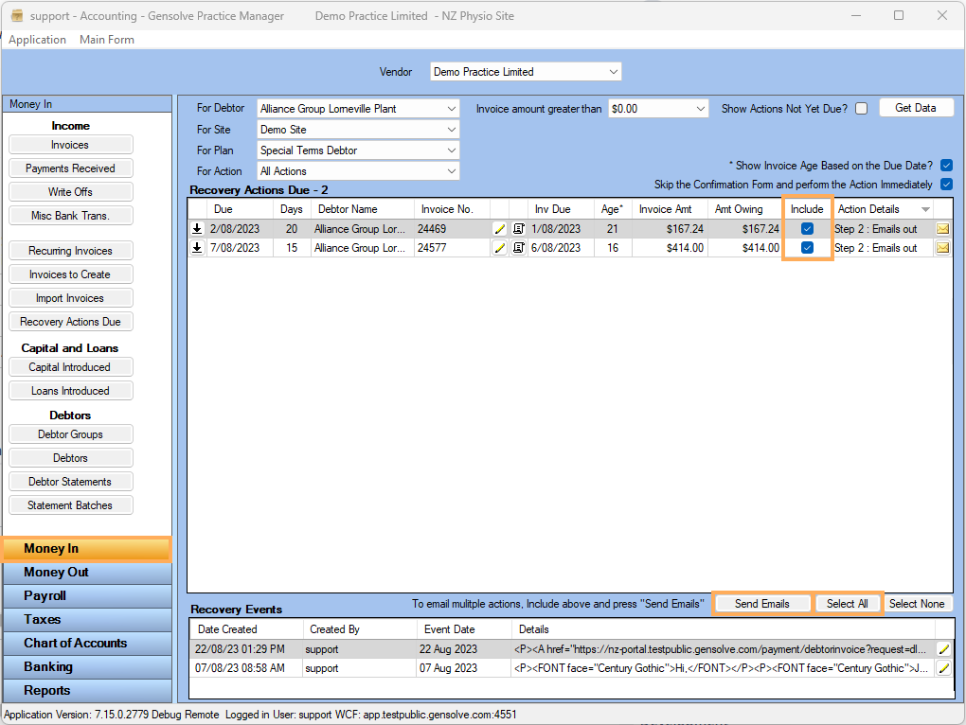Screen dimensions: 966x725
Task: Open the Vendor dropdown
Action: click(526, 72)
